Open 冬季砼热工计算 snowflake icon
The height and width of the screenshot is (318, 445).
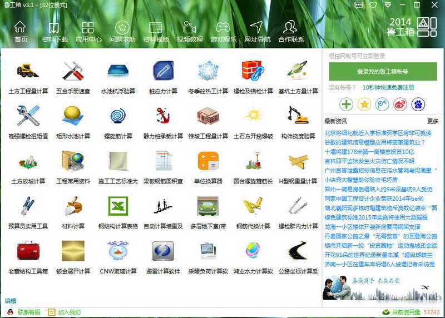coord(208,71)
